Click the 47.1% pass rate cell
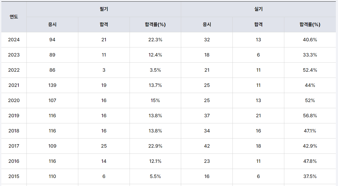This screenshot has height=186, width=338. 310,131
